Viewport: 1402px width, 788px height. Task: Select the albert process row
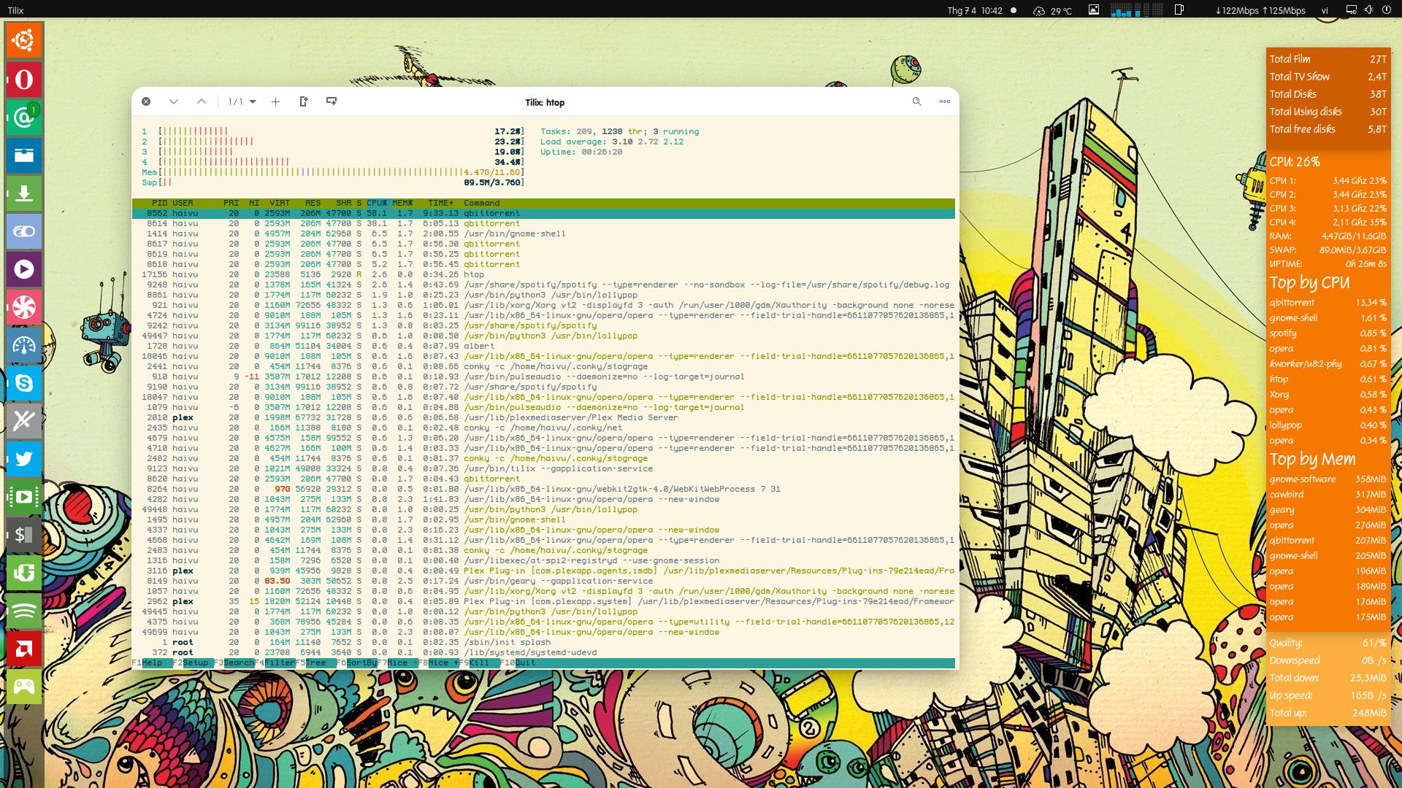[x=543, y=346]
